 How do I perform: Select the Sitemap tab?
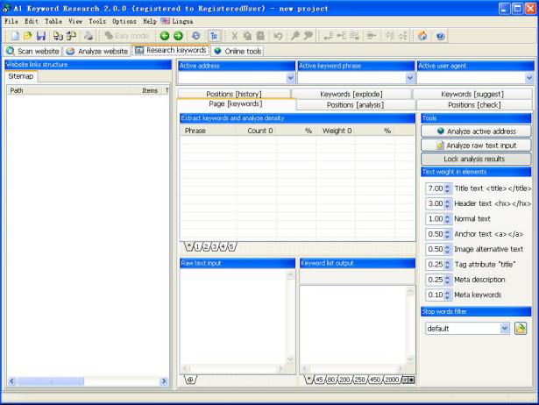pos(21,76)
